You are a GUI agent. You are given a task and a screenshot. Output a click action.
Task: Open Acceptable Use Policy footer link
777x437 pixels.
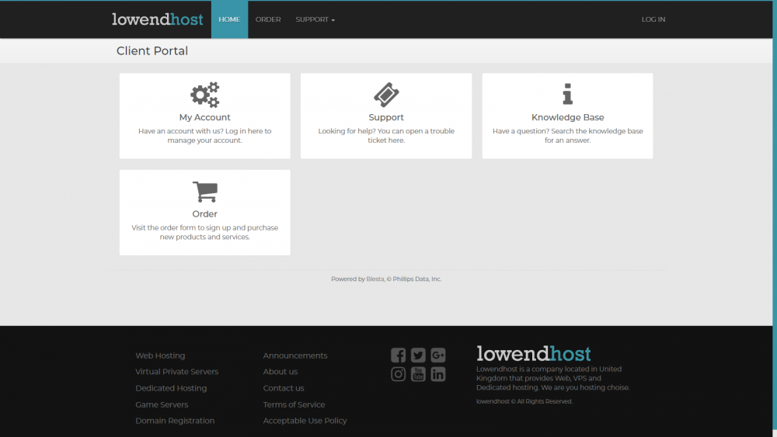click(x=305, y=421)
